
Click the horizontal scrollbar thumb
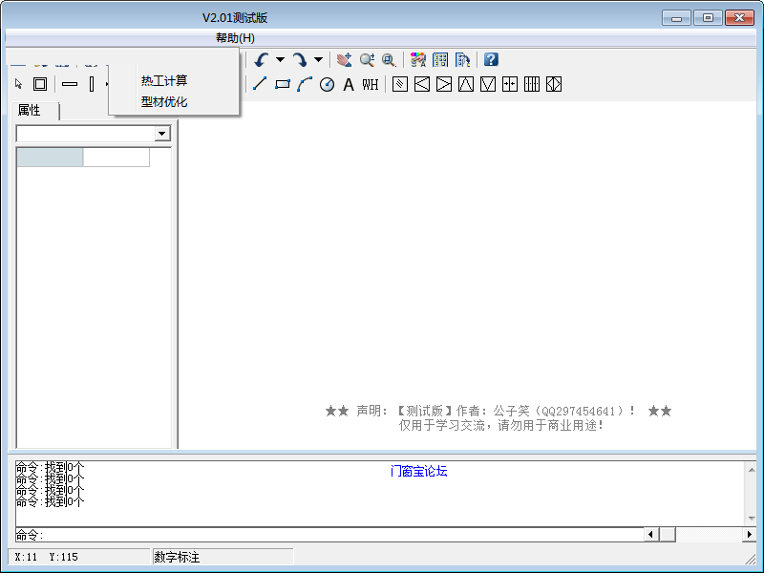(668, 535)
